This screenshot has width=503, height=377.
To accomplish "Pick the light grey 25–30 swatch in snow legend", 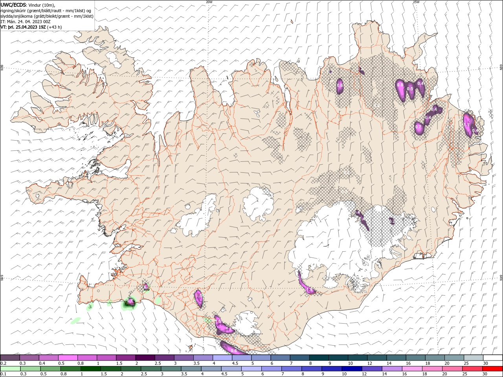I will (x=474, y=358).
